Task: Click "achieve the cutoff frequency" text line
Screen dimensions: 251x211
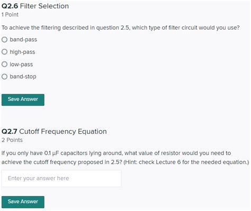Action: point(125,162)
